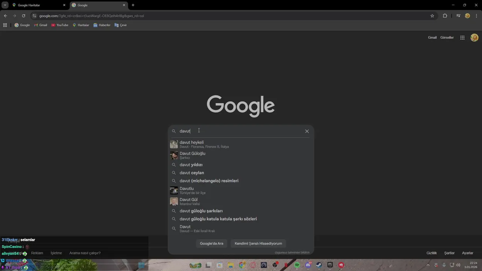Bookmark this page with the star
Viewport: 482px width, 271px height.
[432, 16]
